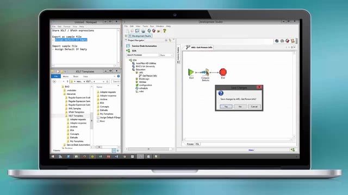Click the blue help icon in XSLT Templates window
348x195 pixels.
(x=119, y=76)
